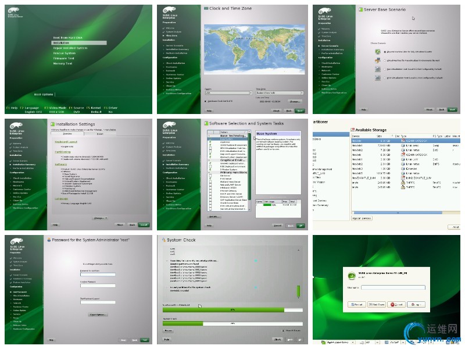Open the keyboard layout dropdown in the login bar
This screenshot has width=465, height=349.
pyautogui.click(x=372, y=342)
